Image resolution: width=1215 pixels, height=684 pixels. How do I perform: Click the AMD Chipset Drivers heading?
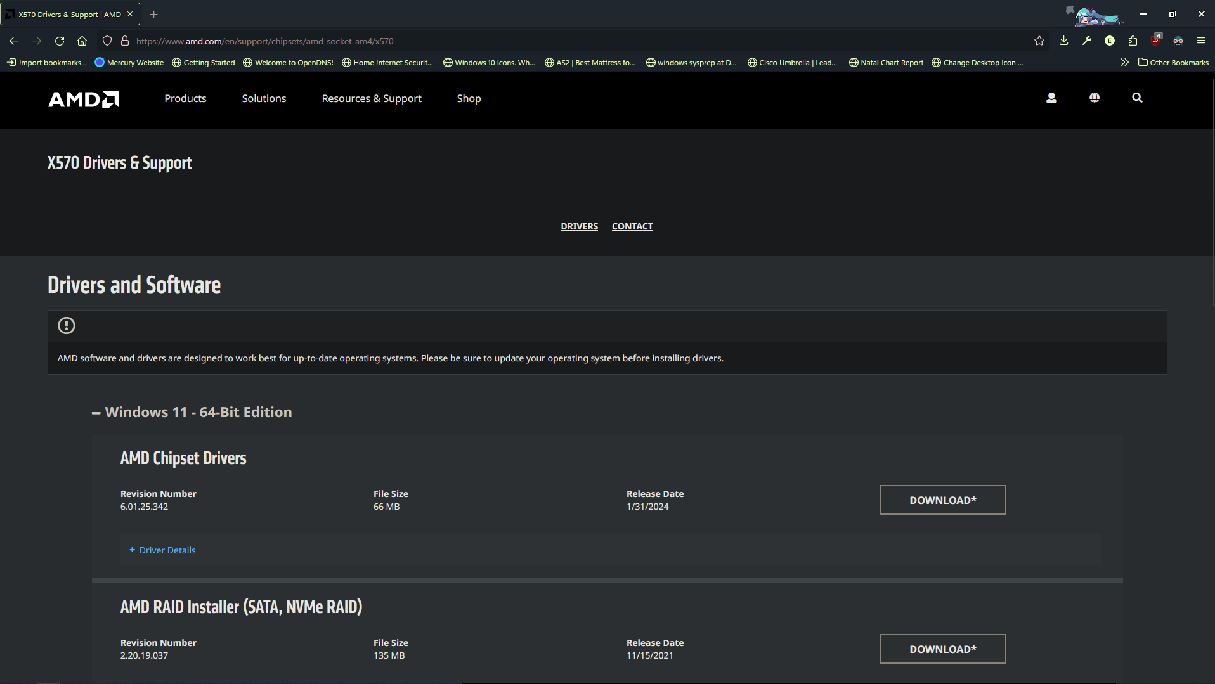click(183, 458)
